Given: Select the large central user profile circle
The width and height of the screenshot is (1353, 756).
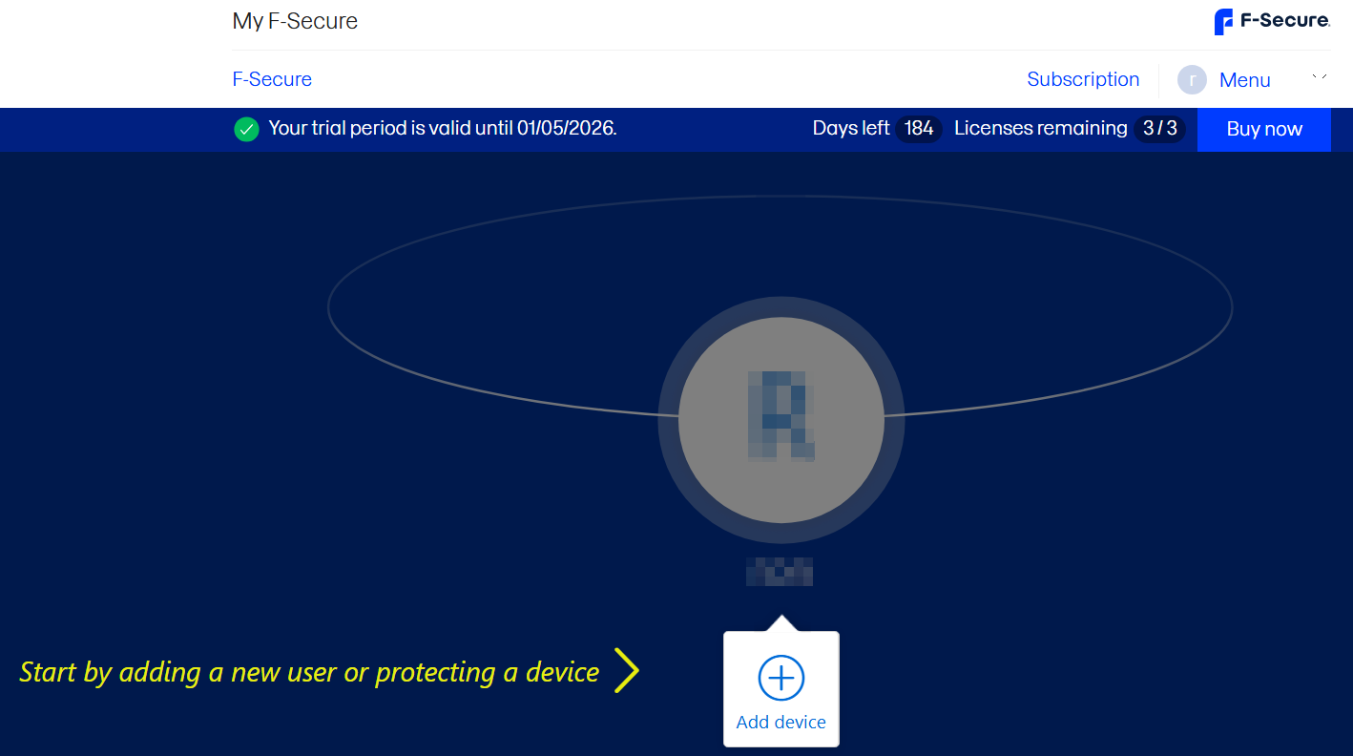Looking at the screenshot, I should (x=781, y=420).
